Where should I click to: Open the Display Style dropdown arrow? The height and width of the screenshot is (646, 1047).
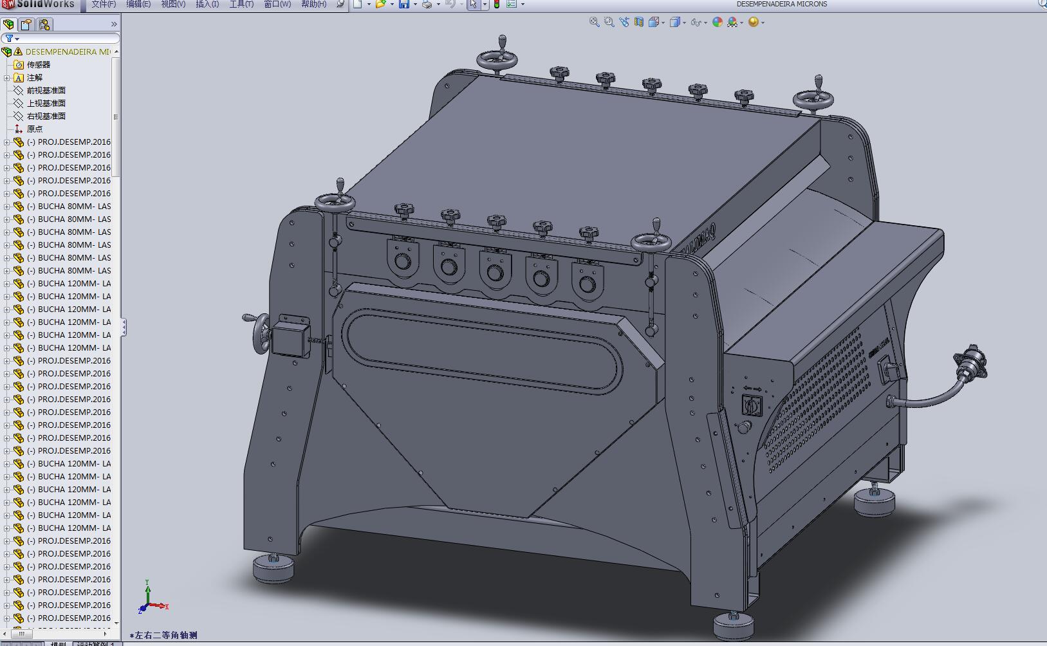[x=684, y=23]
